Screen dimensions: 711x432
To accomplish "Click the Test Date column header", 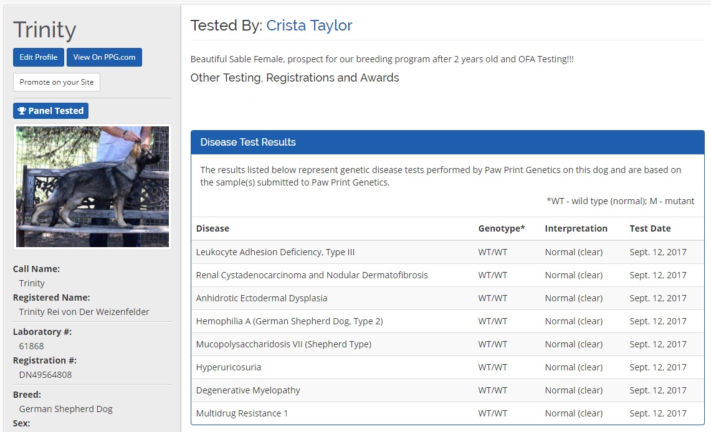I will tap(650, 228).
